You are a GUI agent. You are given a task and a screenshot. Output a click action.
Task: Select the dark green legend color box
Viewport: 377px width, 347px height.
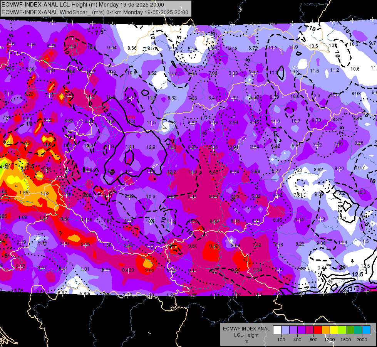tap(350, 330)
